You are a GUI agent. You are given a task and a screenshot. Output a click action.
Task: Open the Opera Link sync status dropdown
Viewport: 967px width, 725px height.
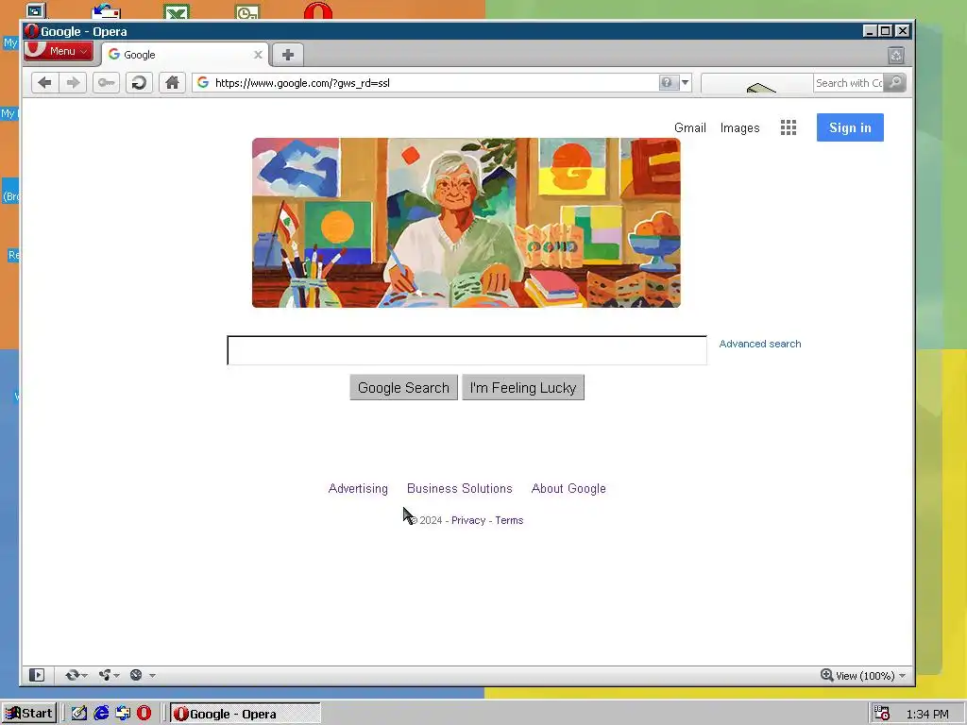76,675
